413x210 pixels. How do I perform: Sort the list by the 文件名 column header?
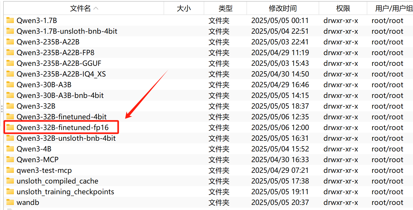tap(84, 8)
